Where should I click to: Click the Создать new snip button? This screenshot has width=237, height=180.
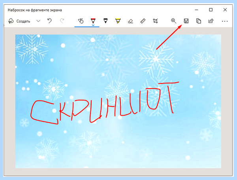(x=19, y=21)
